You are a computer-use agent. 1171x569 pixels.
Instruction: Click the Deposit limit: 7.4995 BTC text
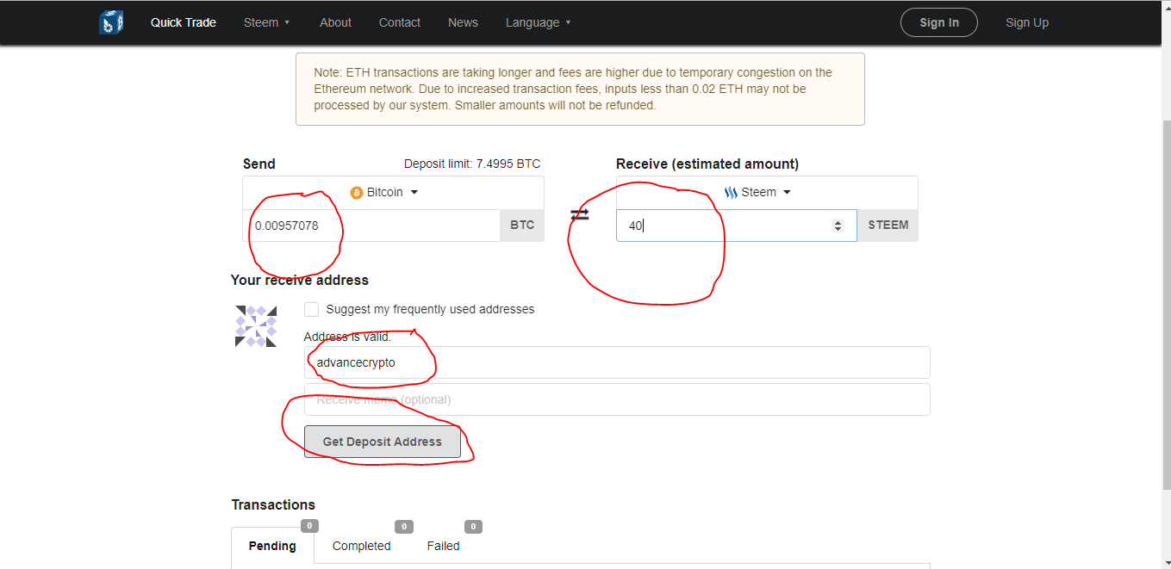coord(472,164)
